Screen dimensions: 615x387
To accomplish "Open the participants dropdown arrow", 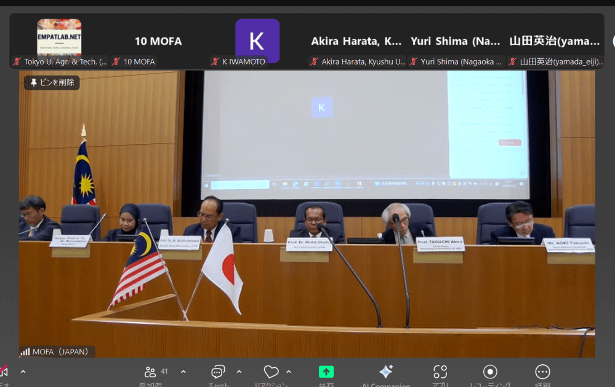I will (x=182, y=371).
